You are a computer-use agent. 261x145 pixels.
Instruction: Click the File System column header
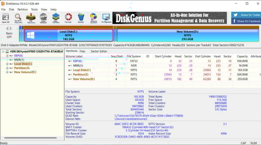pyautogui.click(x=134, y=56)
